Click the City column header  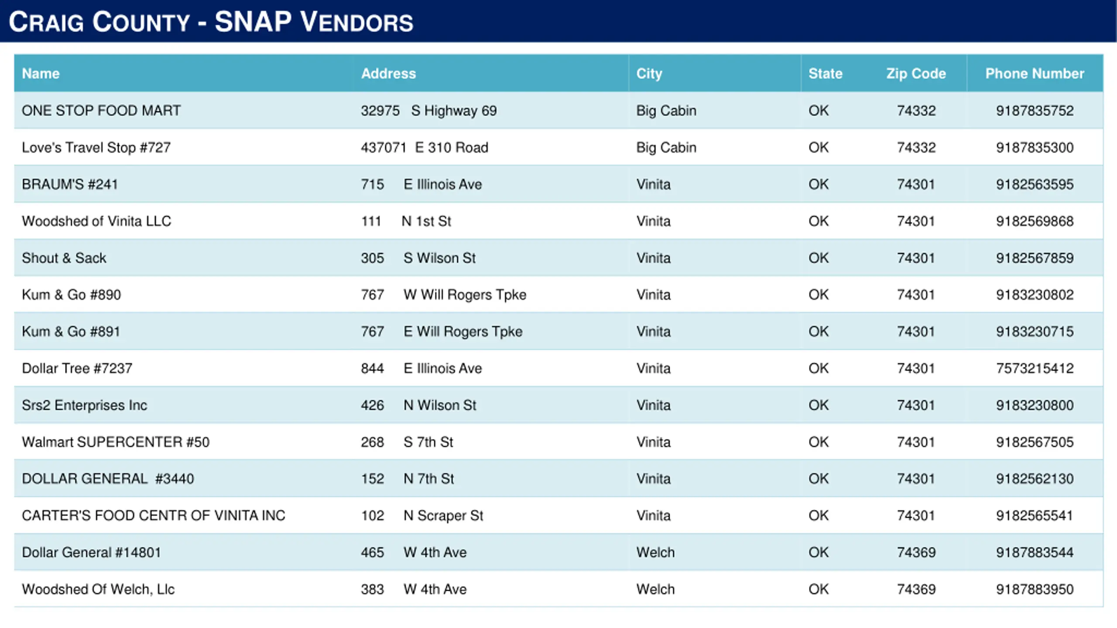tap(649, 73)
